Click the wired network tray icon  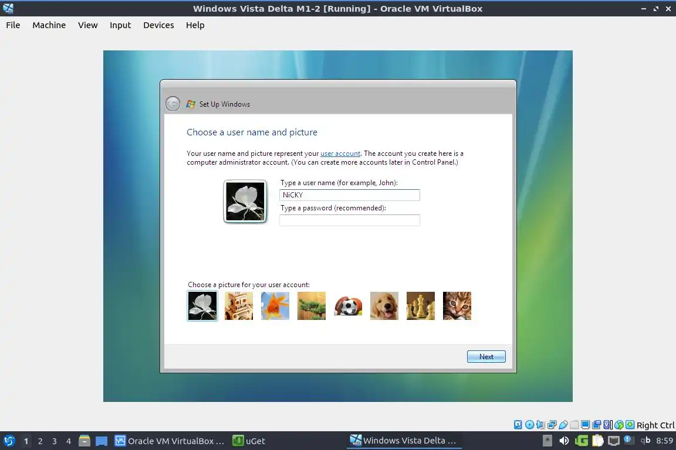tap(614, 441)
